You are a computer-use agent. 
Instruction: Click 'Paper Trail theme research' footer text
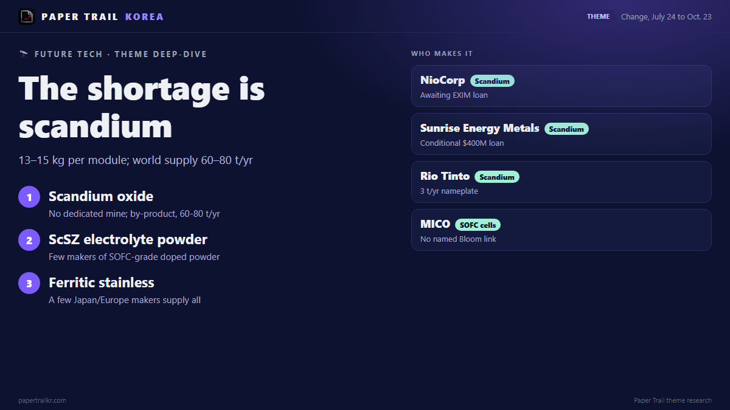pyautogui.click(x=673, y=400)
